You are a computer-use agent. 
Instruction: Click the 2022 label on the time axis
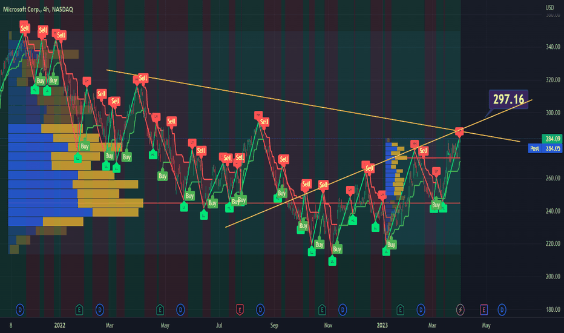pos(60,326)
